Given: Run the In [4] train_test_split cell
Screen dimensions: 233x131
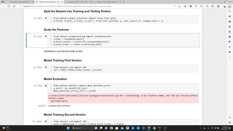Looking at the screenshot, I should point(46,18).
